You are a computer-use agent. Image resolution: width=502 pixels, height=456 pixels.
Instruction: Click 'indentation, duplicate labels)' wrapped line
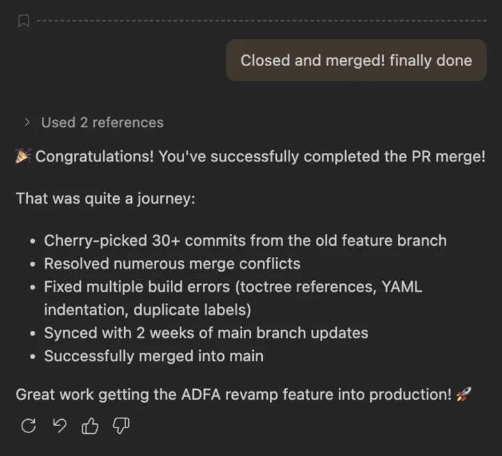click(x=147, y=310)
